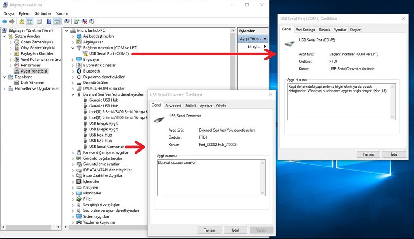Open Advanced tab in USB Serial Converter dialog

click(173, 105)
